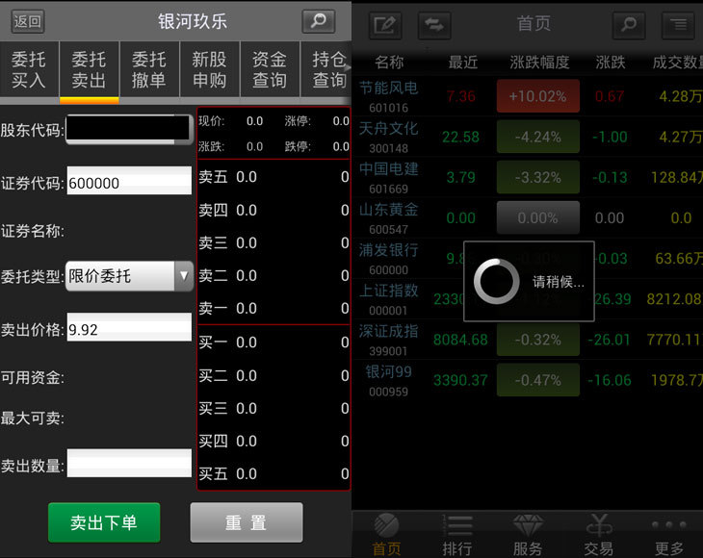
Task: Open the 浦发银行 600000 stock row
Action: [x=528, y=259]
